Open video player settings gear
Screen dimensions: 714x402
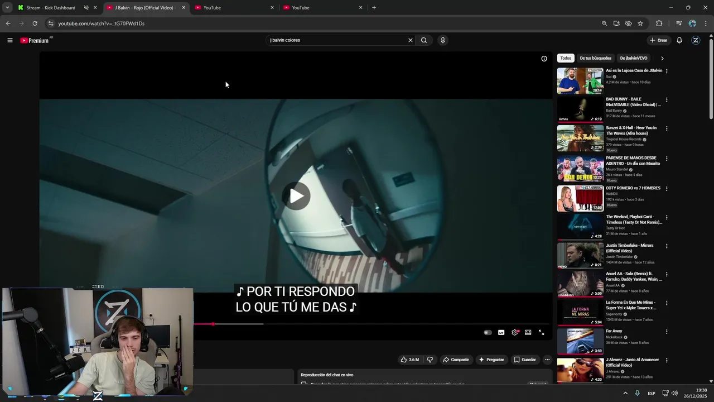[515, 333]
